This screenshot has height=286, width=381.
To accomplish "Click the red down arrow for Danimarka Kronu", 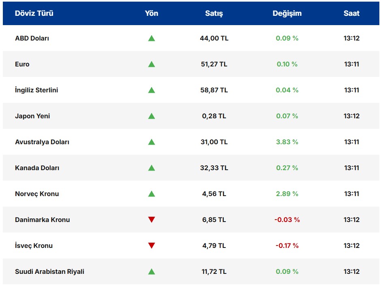I will pos(152,220).
